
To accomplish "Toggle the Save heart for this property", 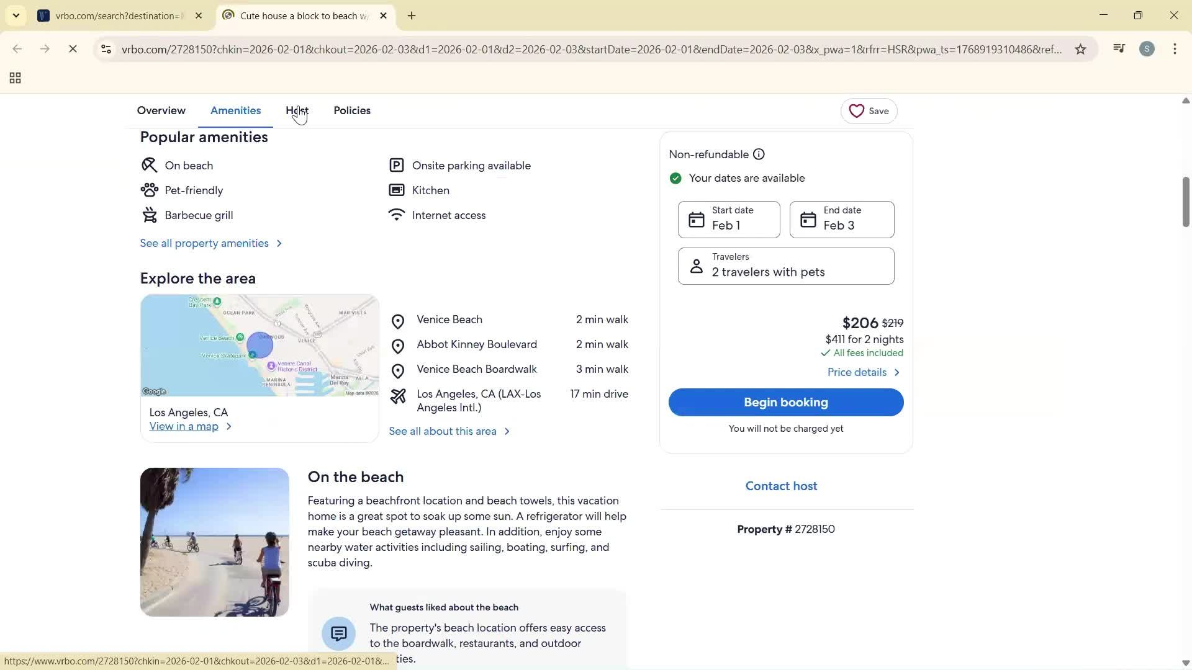I will [857, 111].
